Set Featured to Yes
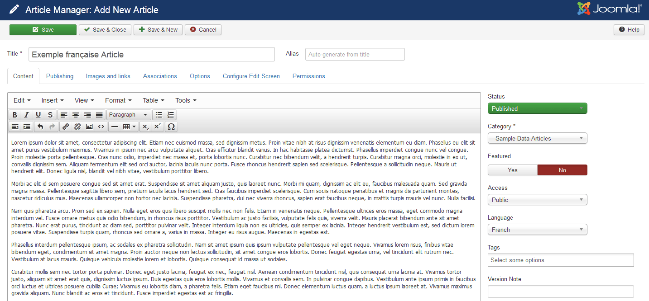The width and height of the screenshot is (649, 301). (512, 170)
